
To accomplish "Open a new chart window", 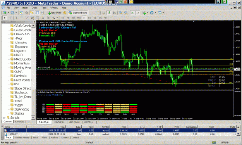I will (x=5, y=13).
